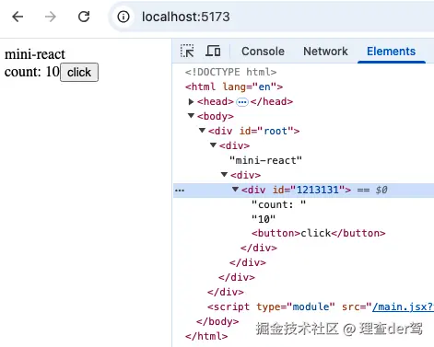Click the browser forward arrow
Viewport: 434px width, 347px height.
pos(51,17)
